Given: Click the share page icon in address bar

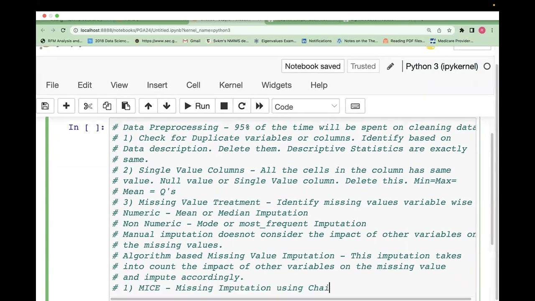Looking at the screenshot, I should pyautogui.click(x=439, y=30).
